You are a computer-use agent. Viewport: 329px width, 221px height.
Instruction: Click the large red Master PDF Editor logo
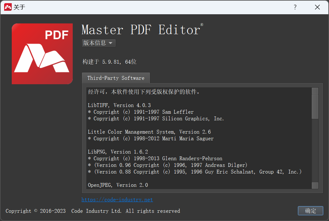coord(42,54)
